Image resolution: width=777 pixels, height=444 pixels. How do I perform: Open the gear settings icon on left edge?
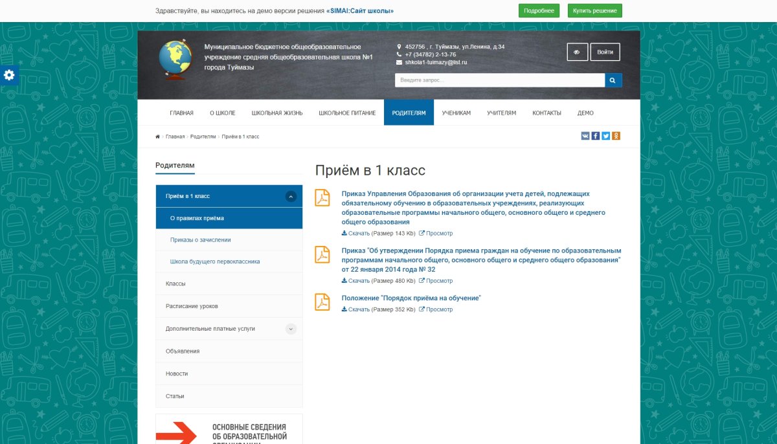pyautogui.click(x=9, y=75)
